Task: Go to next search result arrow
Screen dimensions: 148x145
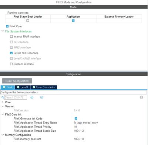Action: 42,97
